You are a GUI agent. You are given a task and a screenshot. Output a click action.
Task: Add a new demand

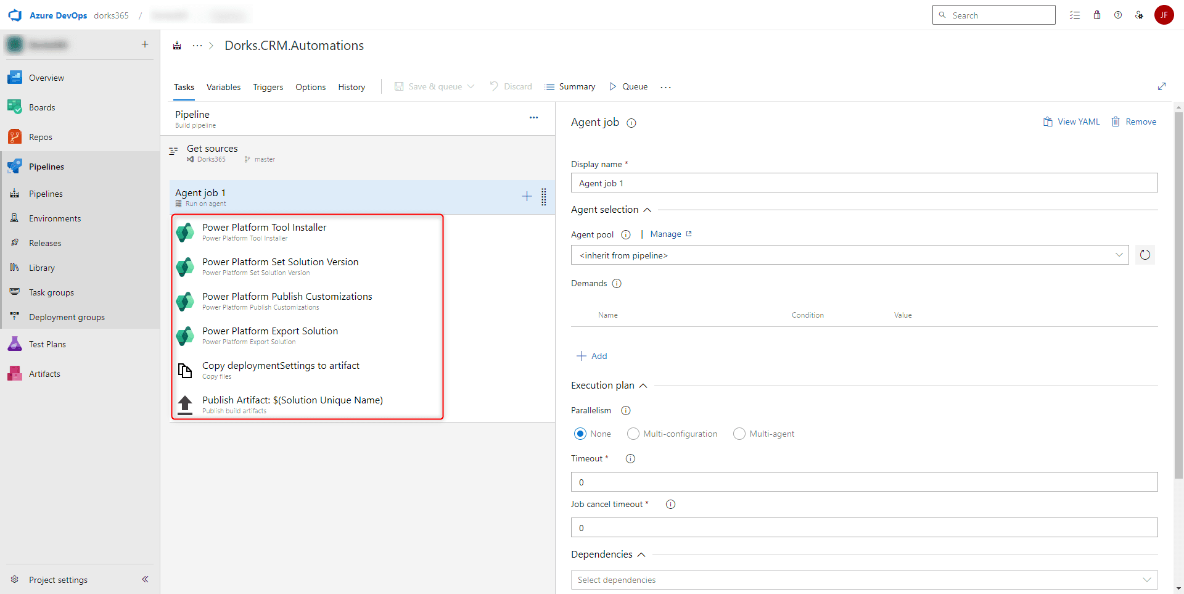click(591, 356)
